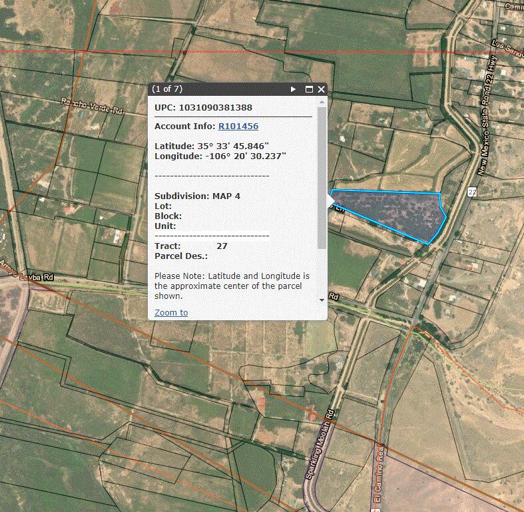
Task: Click the (1 of 7) counter
Action: [167, 89]
